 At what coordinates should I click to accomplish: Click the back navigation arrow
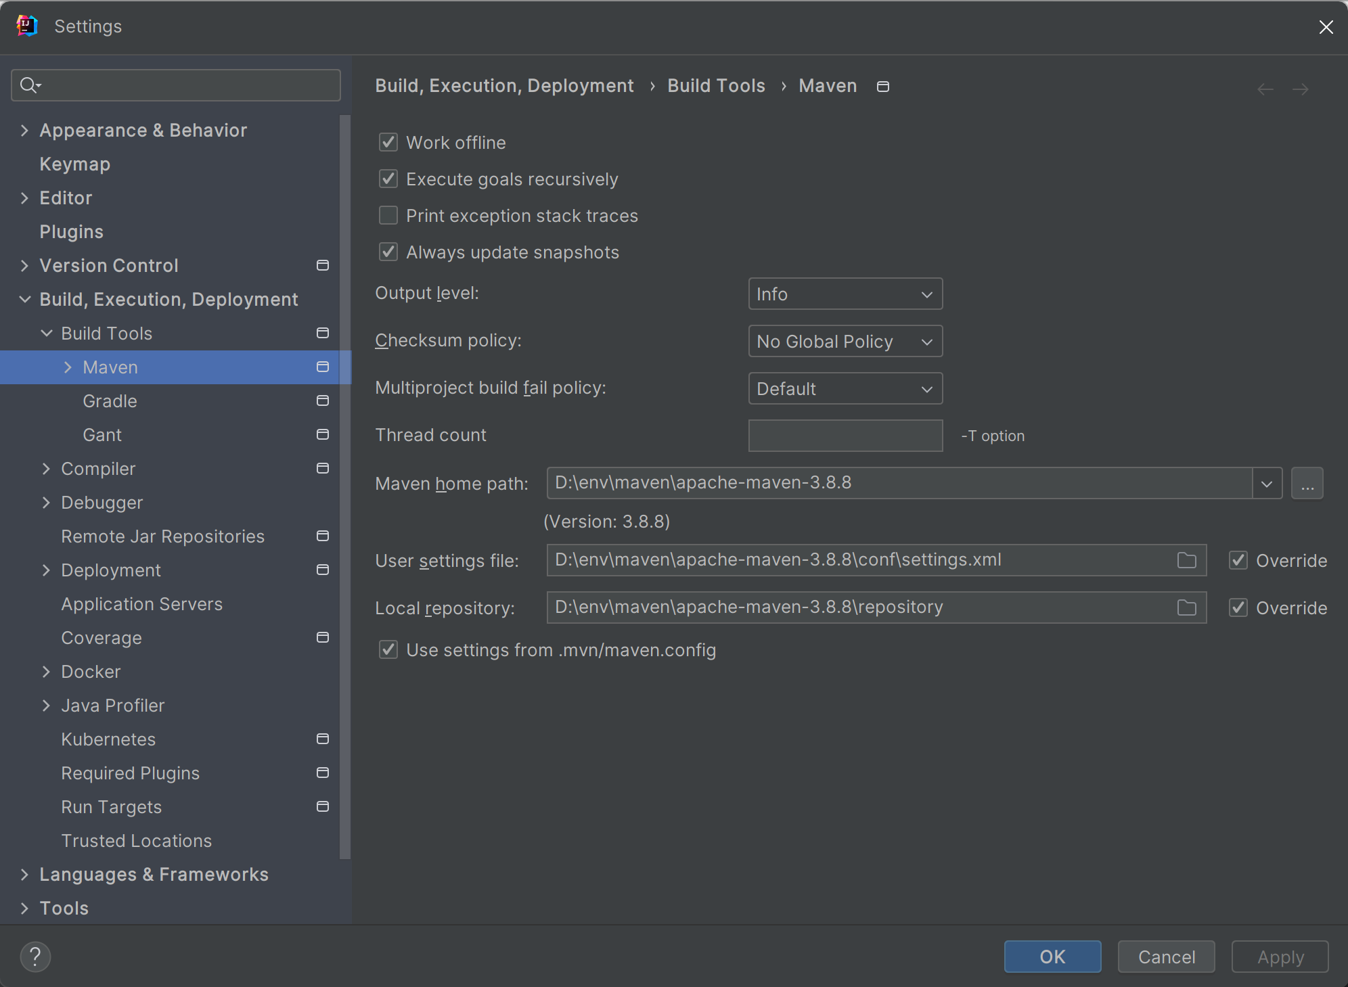[1265, 89]
